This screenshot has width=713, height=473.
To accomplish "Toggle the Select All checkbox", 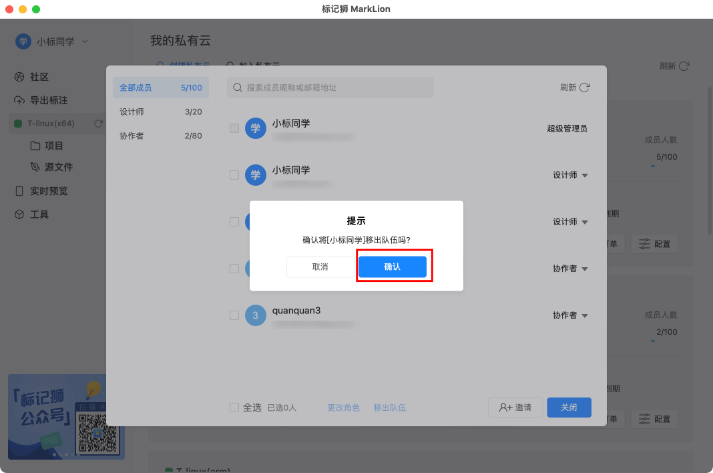I will [234, 408].
